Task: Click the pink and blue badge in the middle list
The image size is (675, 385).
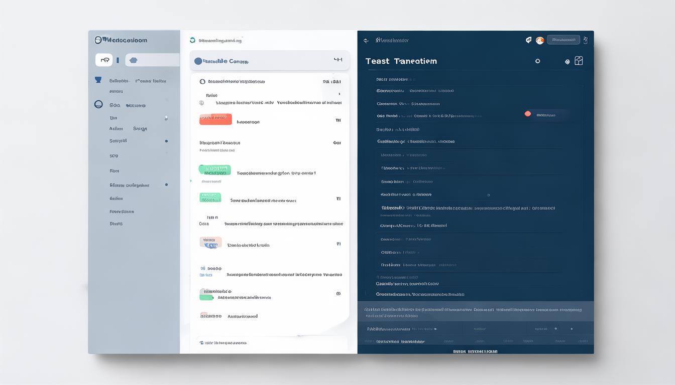Action: (211, 243)
